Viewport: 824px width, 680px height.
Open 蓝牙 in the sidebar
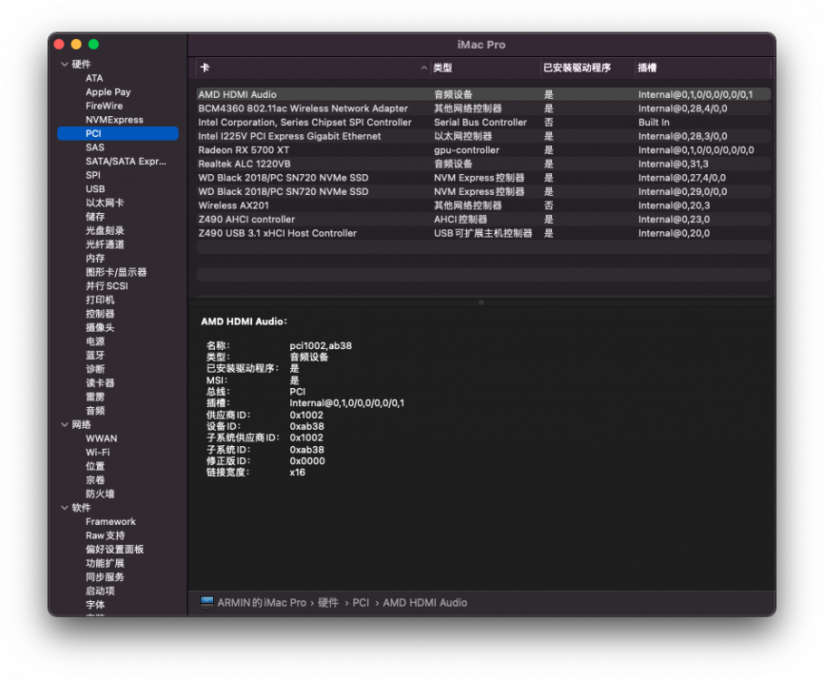tap(95, 355)
